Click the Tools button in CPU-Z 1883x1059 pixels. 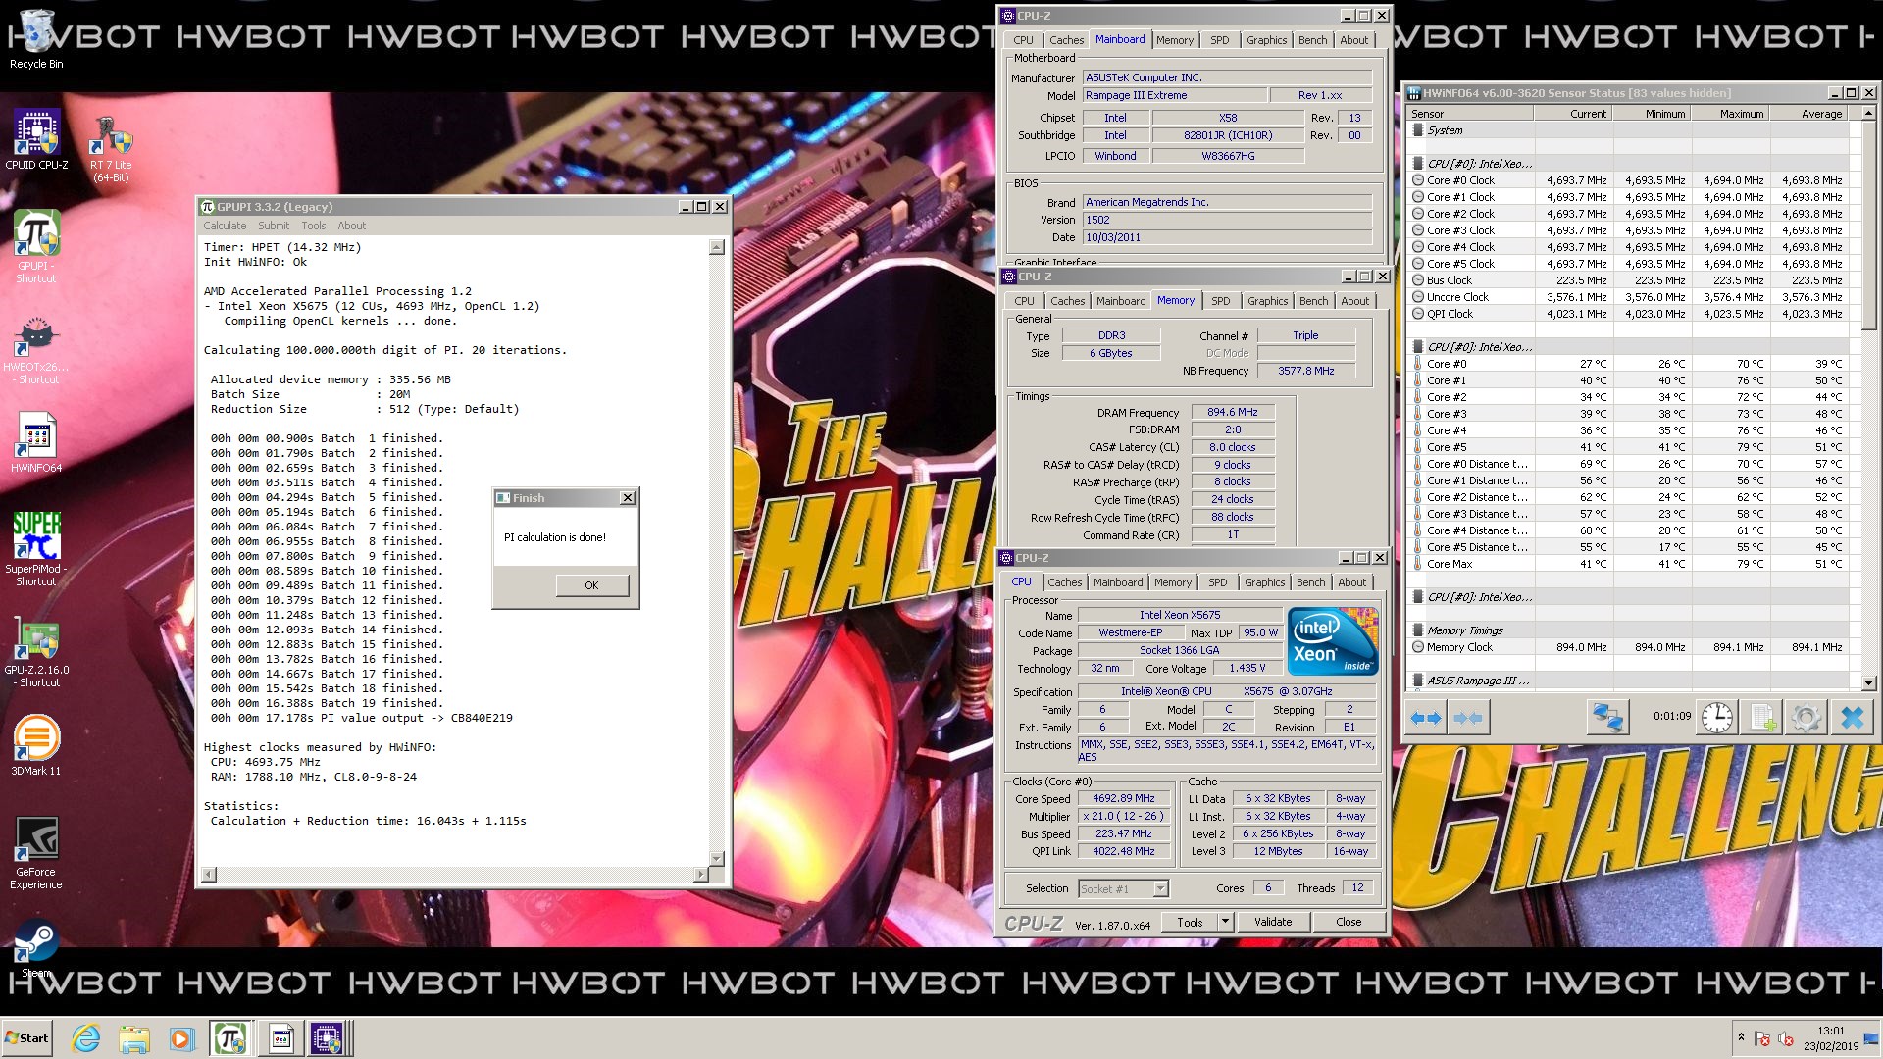(x=1190, y=922)
